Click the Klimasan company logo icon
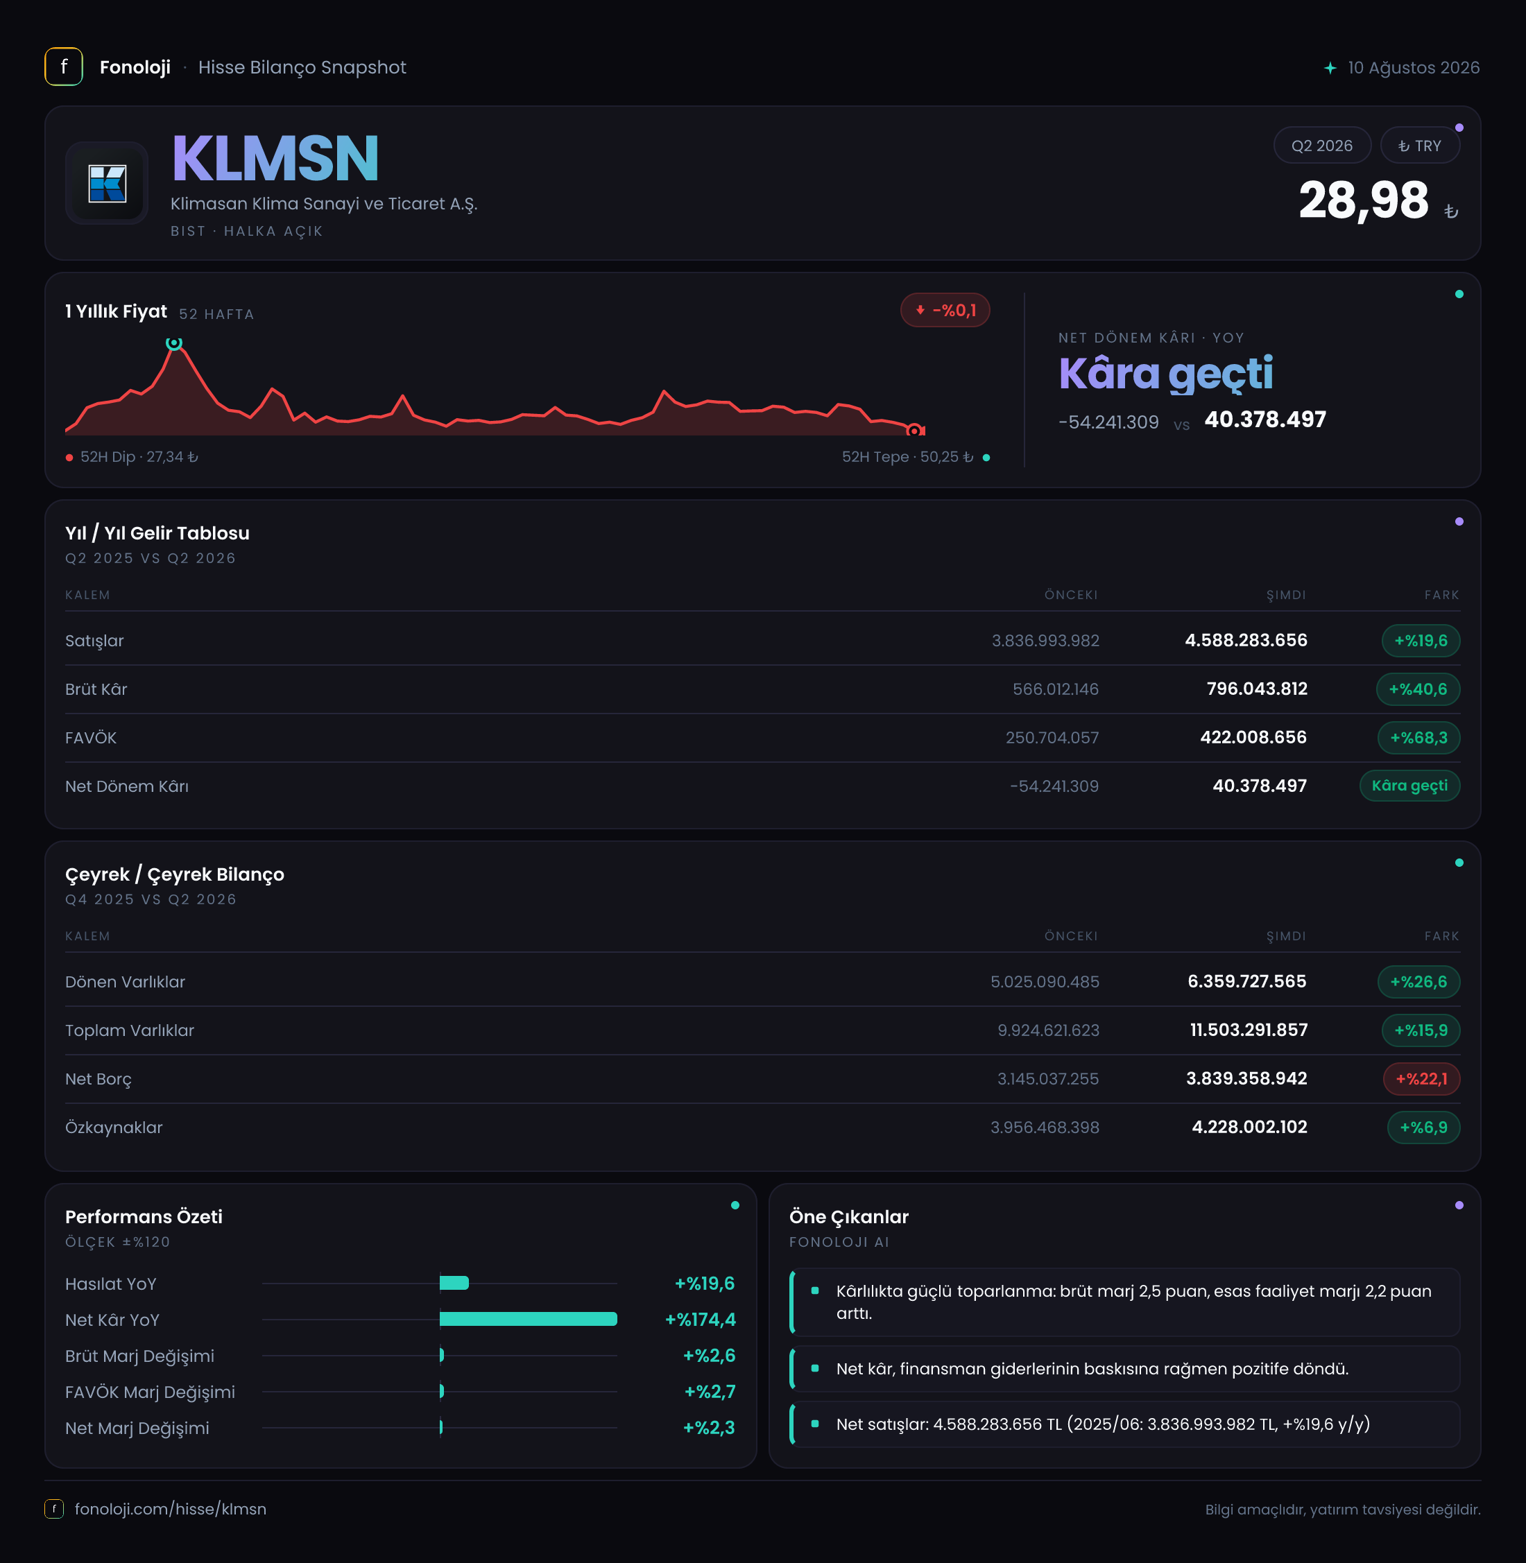 click(x=107, y=184)
